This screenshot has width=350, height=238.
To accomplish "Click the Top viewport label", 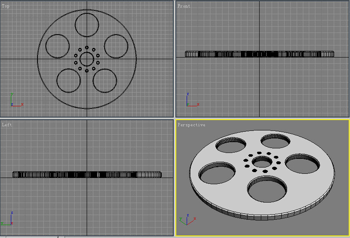I will [6, 6].
